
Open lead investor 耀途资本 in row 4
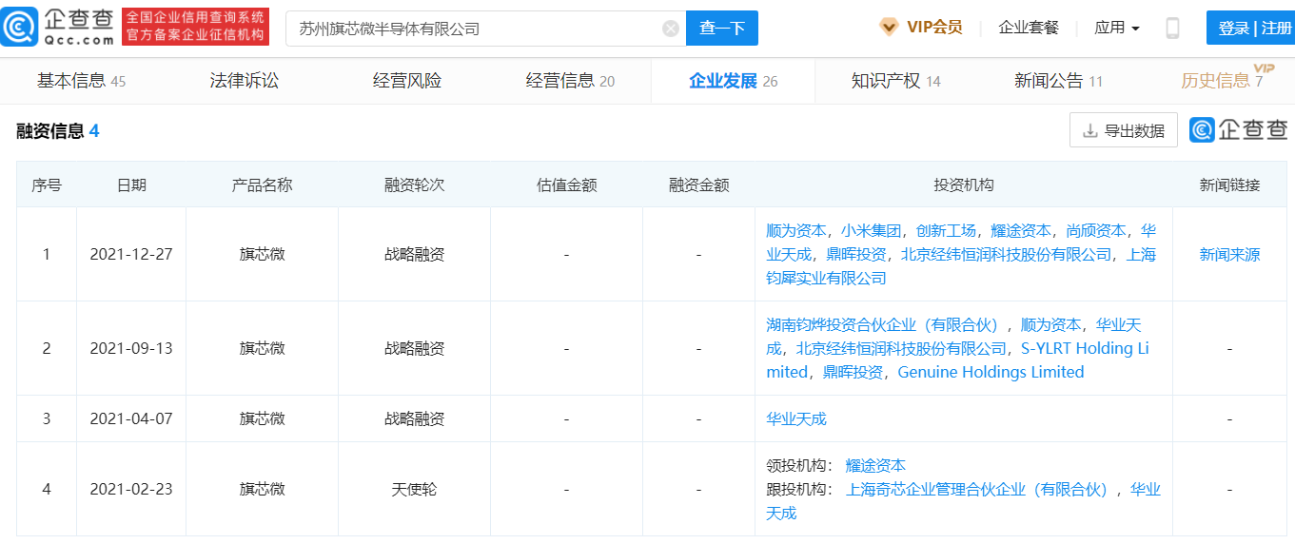[x=875, y=466]
